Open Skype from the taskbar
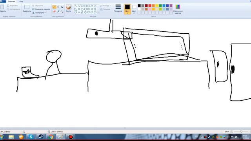This screenshot has height=141, width=251. (x=31, y=137)
